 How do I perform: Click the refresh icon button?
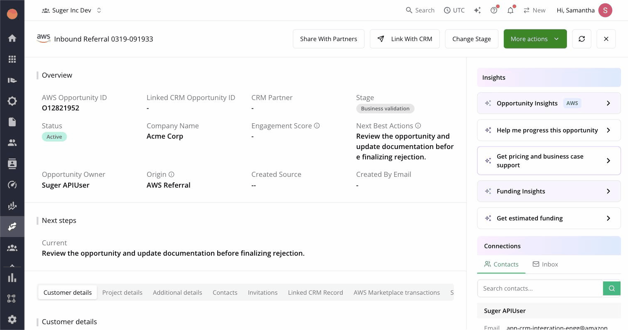[581, 39]
